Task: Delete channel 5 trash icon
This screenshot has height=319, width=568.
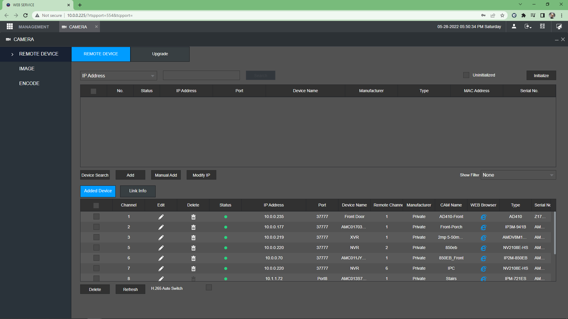Action: tap(193, 248)
